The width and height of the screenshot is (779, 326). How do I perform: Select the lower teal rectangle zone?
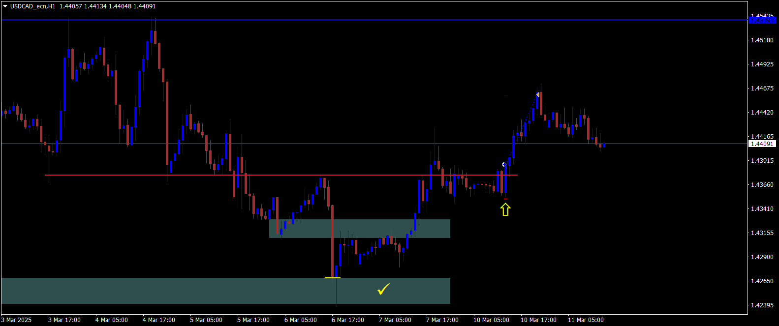click(x=225, y=291)
